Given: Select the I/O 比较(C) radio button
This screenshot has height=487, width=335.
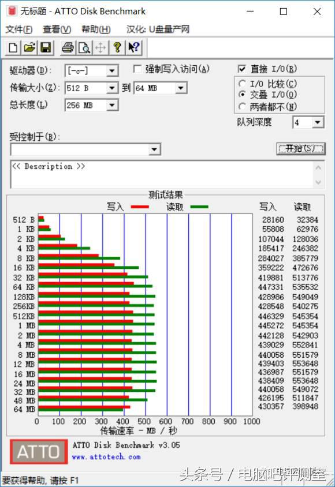Looking at the screenshot, I should point(242,84).
